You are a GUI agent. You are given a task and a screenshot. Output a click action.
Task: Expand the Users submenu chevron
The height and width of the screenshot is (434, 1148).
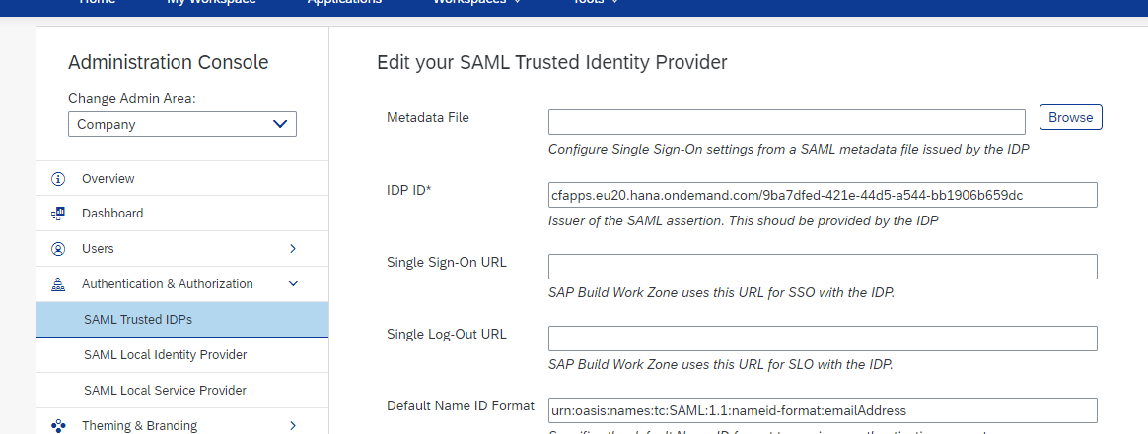(293, 248)
